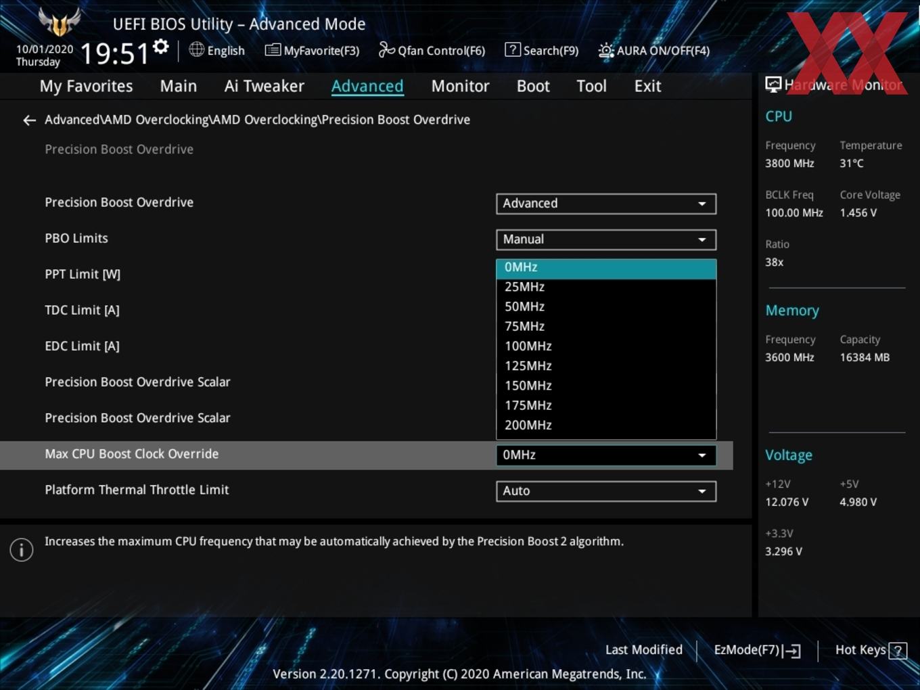Click Max CPU Boost Clock Override label
The width and height of the screenshot is (920, 690).
coord(132,455)
